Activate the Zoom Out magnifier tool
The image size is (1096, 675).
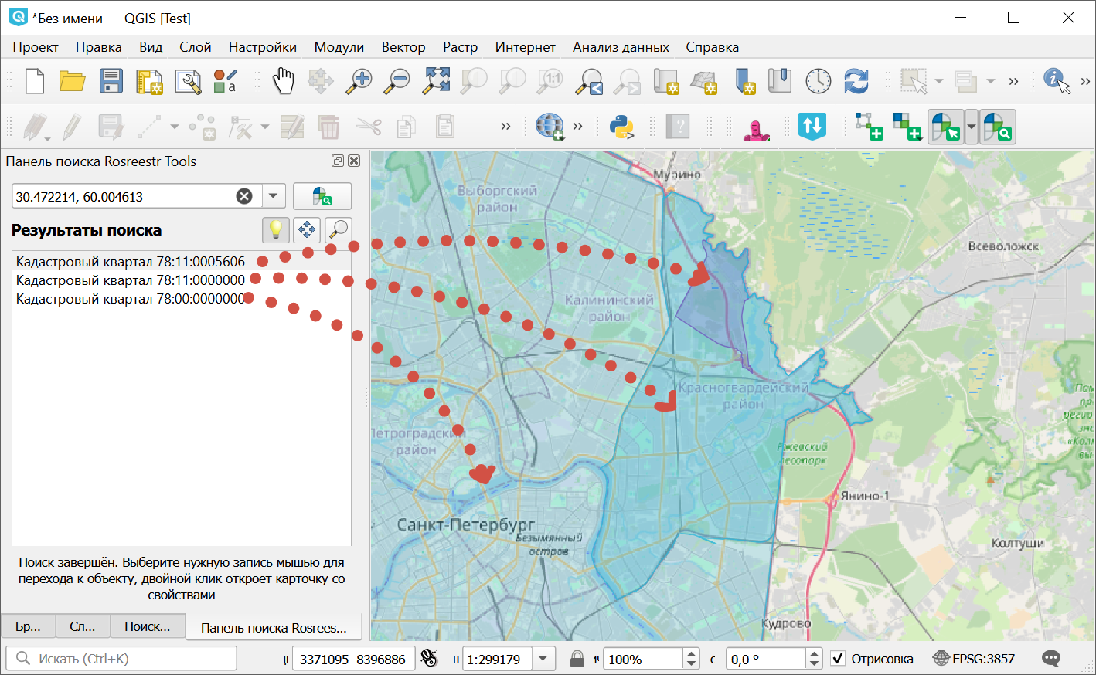pos(398,81)
